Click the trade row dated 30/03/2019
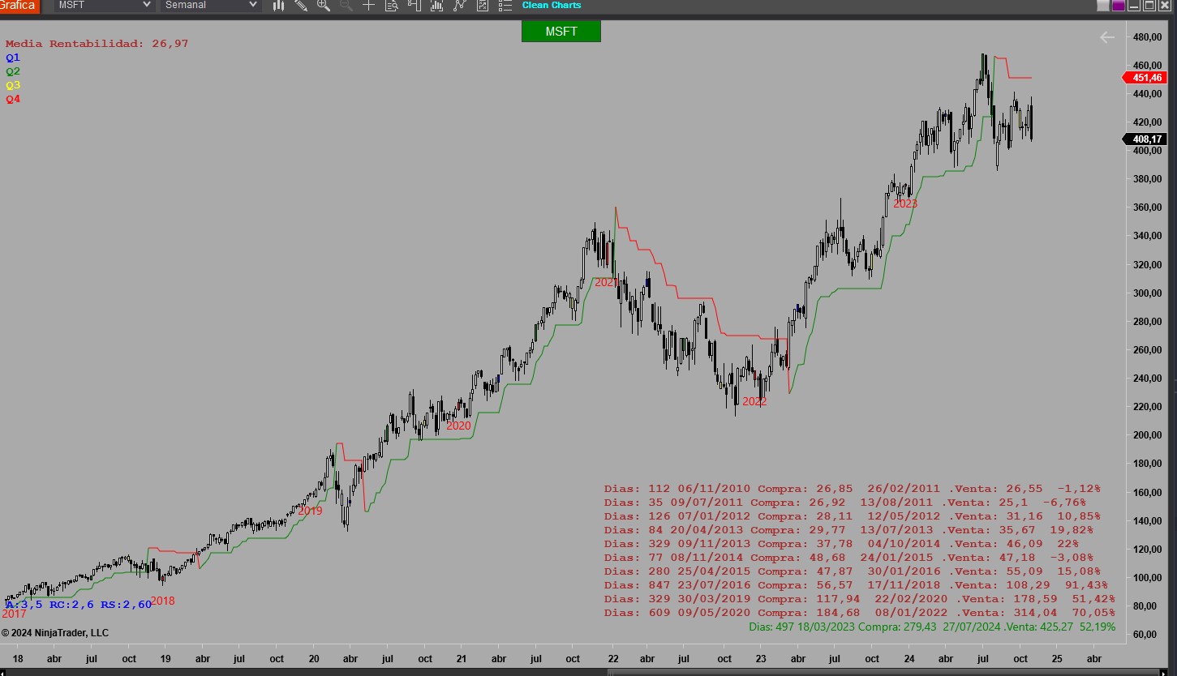This screenshot has width=1177, height=676. click(859, 599)
